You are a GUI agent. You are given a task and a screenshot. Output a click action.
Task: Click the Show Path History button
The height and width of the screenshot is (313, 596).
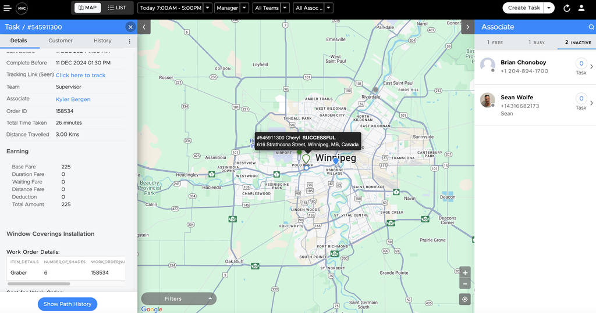click(x=68, y=304)
